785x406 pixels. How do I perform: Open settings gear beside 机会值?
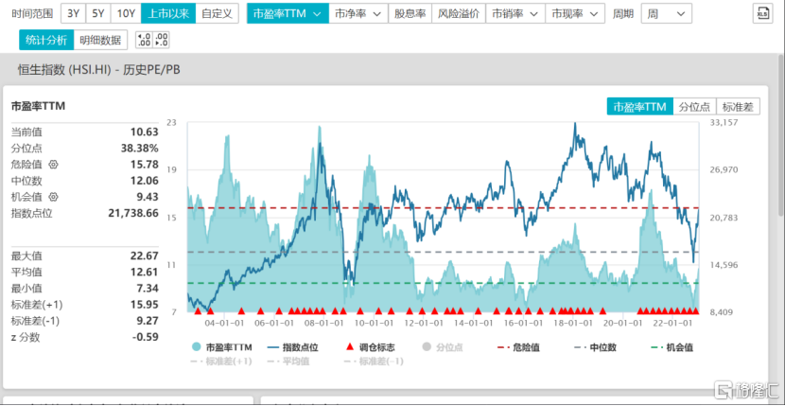pos(54,196)
